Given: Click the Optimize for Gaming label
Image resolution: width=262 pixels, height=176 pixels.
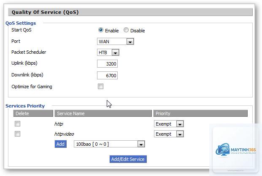Looking at the screenshot, I should [32, 87].
